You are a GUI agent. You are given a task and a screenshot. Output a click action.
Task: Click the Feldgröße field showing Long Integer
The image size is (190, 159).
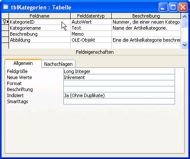(x=119, y=71)
